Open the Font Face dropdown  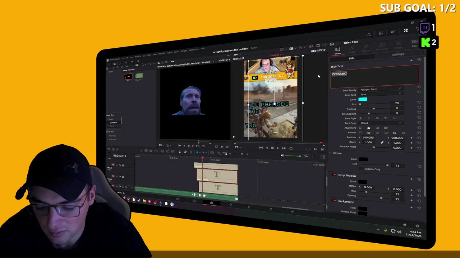click(x=381, y=94)
